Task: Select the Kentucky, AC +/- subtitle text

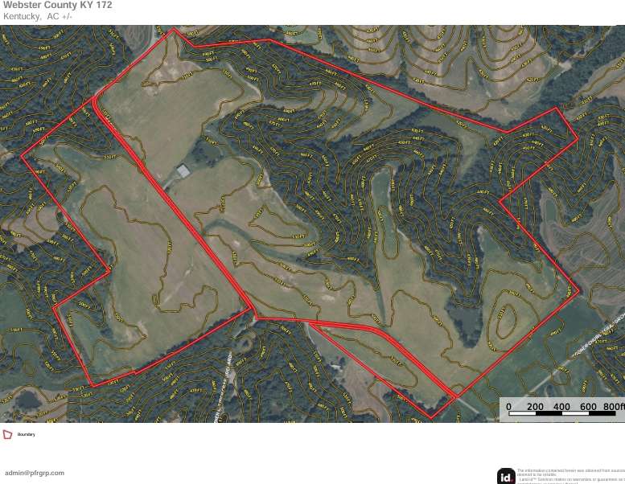Action: pyautogui.click(x=38, y=16)
